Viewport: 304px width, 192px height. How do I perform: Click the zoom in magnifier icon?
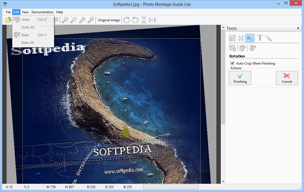click(65, 20)
